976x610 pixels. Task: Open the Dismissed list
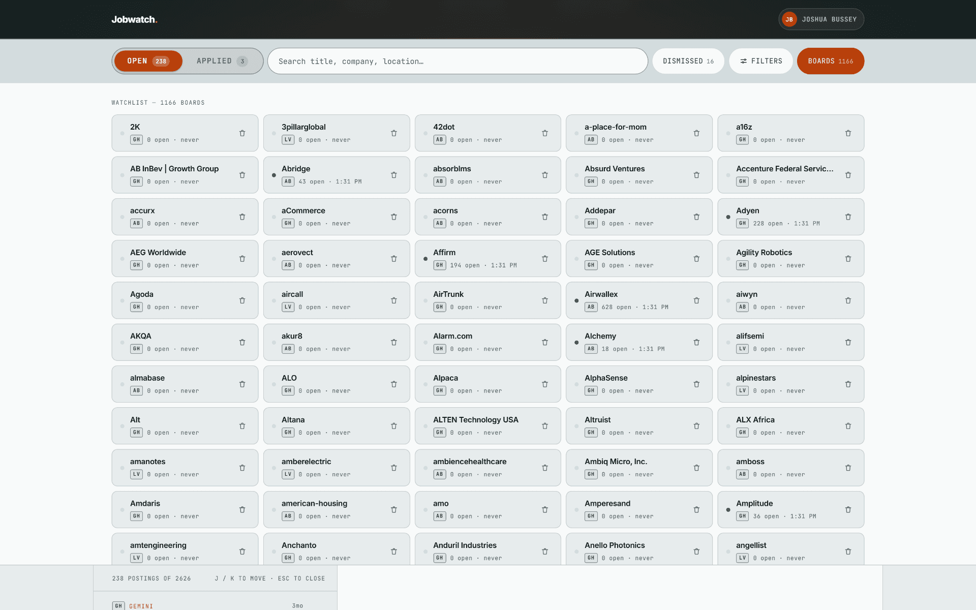[x=688, y=61]
